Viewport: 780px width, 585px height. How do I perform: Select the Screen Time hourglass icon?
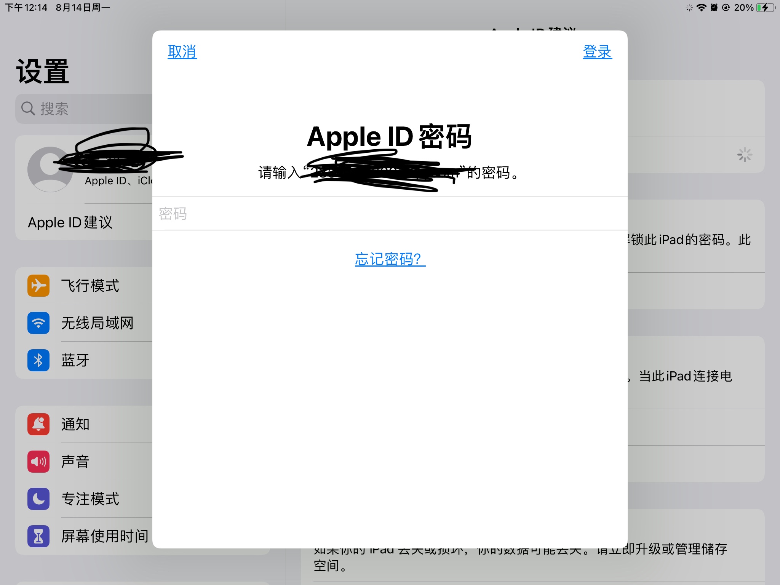click(x=38, y=536)
